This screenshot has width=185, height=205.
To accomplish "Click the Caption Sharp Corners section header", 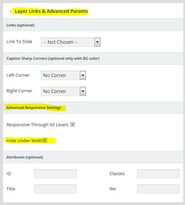I will tap(93, 58).
